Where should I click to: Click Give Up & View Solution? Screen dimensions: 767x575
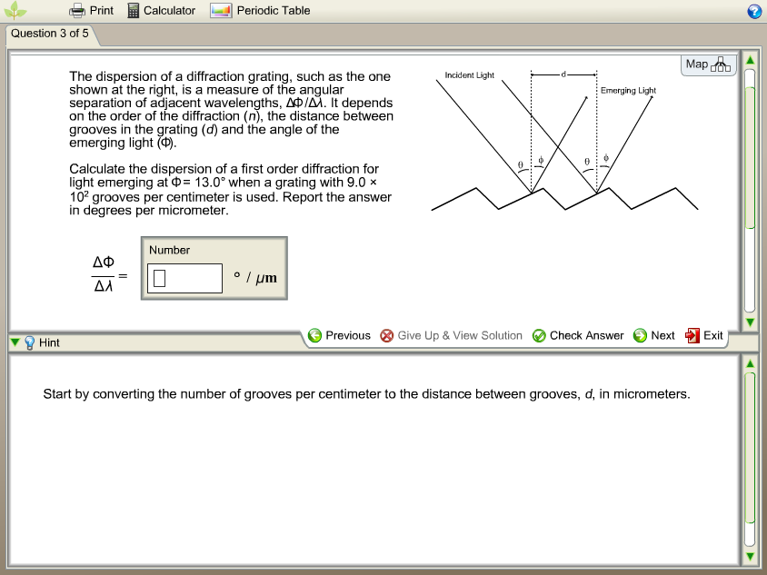click(459, 335)
